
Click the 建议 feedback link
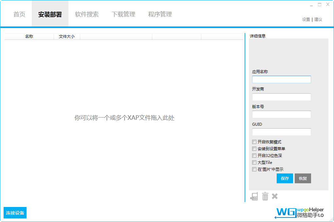tap(319, 20)
